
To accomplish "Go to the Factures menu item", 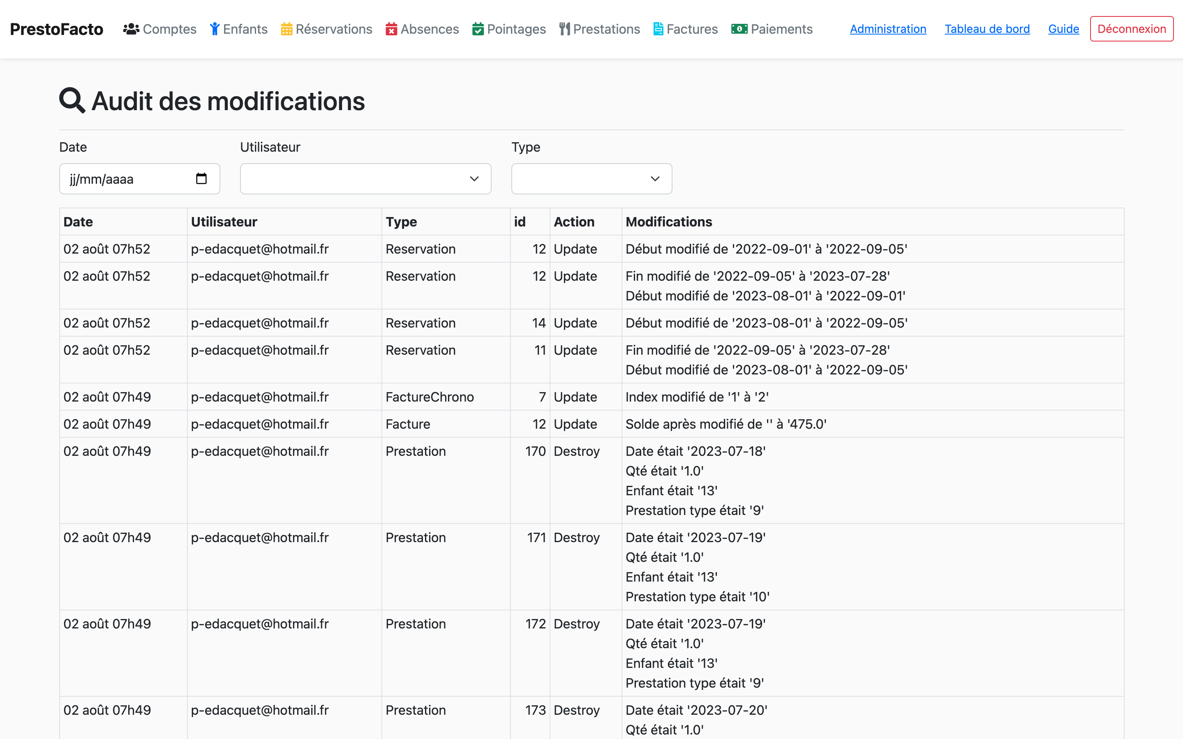I will [692, 29].
